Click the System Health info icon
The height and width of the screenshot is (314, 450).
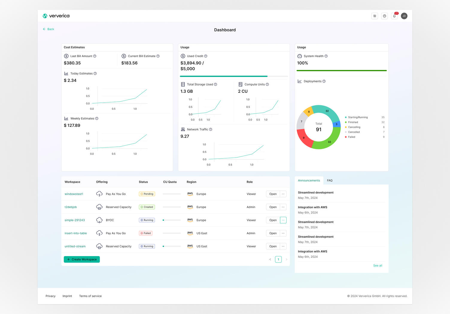(326, 56)
